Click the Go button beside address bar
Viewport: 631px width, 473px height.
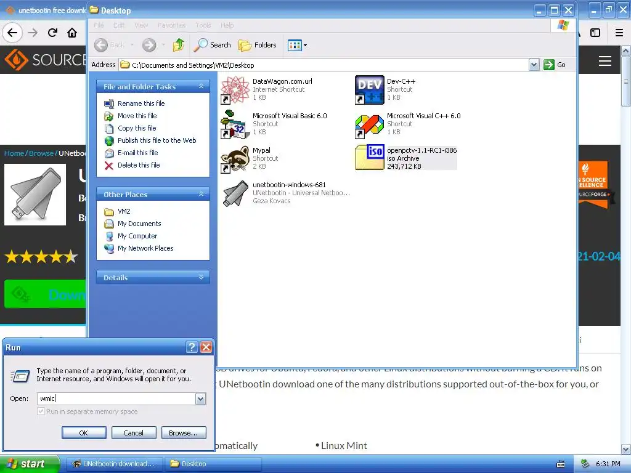pos(555,65)
